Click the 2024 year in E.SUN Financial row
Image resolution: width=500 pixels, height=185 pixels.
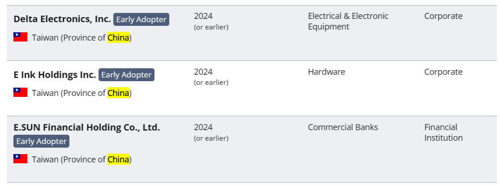[x=203, y=127]
